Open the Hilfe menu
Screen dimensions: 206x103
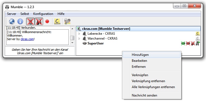[61, 14]
